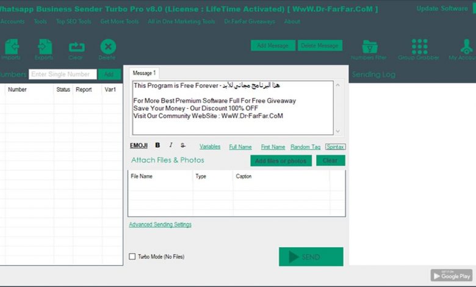Click the Var1 column header
The height and width of the screenshot is (287, 476).
(110, 90)
